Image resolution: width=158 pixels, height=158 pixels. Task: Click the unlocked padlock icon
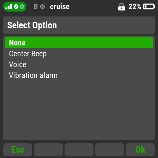(x=121, y=7)
